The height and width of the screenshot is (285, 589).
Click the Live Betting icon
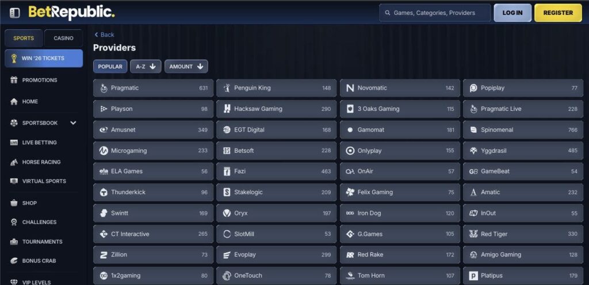coord(14,142)
